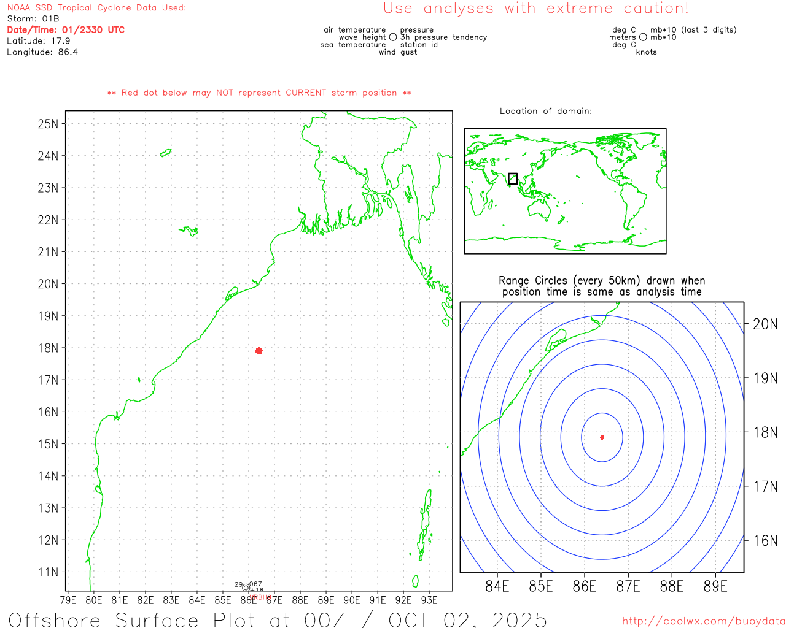Click the 'Date/Time: 01/2330 UTC' text
Image resolution: width=786 pixels, height=628 pixels.
tap(66, 29)
